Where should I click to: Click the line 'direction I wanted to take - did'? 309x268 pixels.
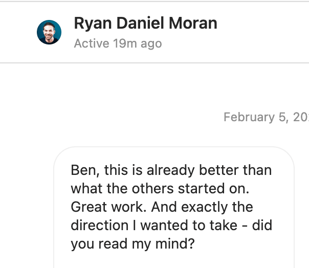point(171,225)
